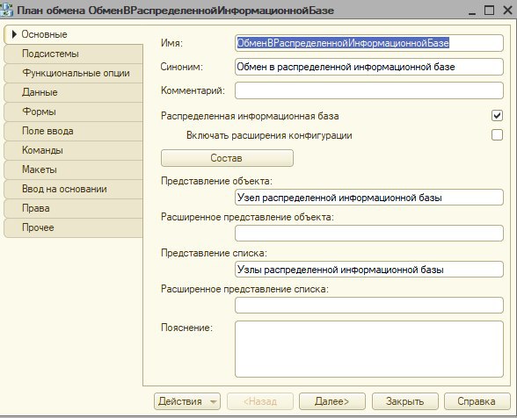Click the Далее> button

pos(332,401)
